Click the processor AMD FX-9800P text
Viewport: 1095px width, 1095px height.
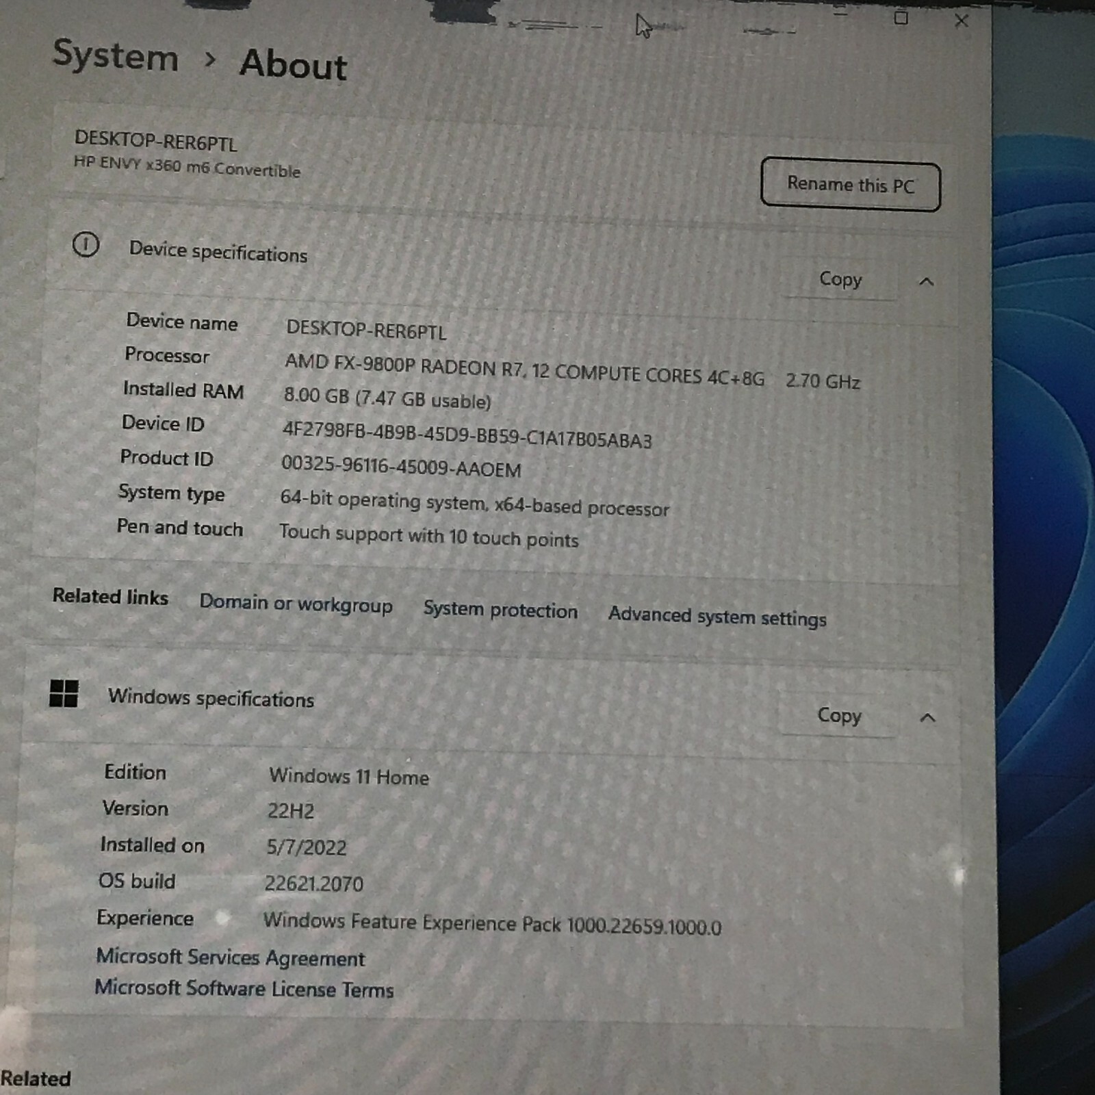[x=524, y=370]
